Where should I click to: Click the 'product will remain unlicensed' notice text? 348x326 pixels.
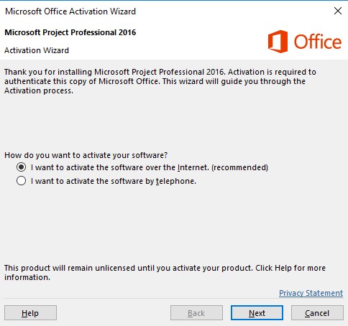click(165, 272)
